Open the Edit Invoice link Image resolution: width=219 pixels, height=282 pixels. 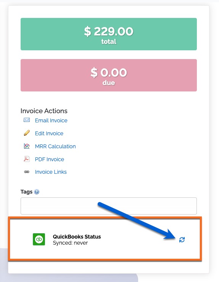click(49, 133)
